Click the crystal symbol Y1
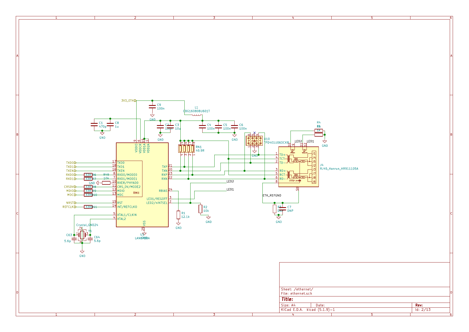469x332 pixels. (x=82, y=235)
